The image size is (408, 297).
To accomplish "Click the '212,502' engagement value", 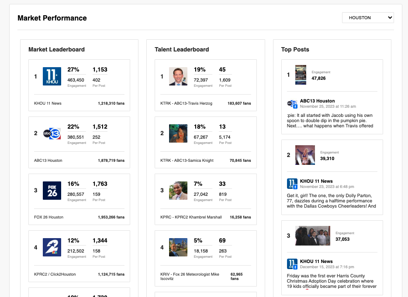I will (x=76, y=251).
